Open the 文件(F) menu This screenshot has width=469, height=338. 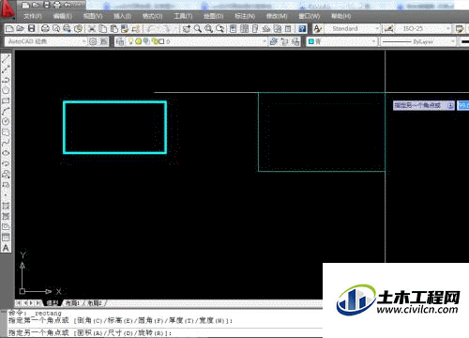pyautogui.click(x=32, y=16)
